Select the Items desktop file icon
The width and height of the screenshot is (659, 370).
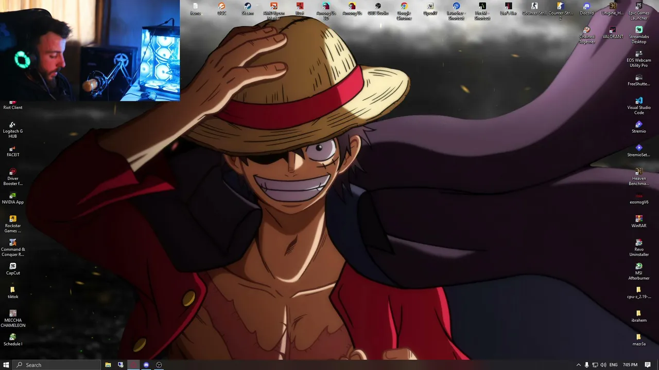(195, 9)
